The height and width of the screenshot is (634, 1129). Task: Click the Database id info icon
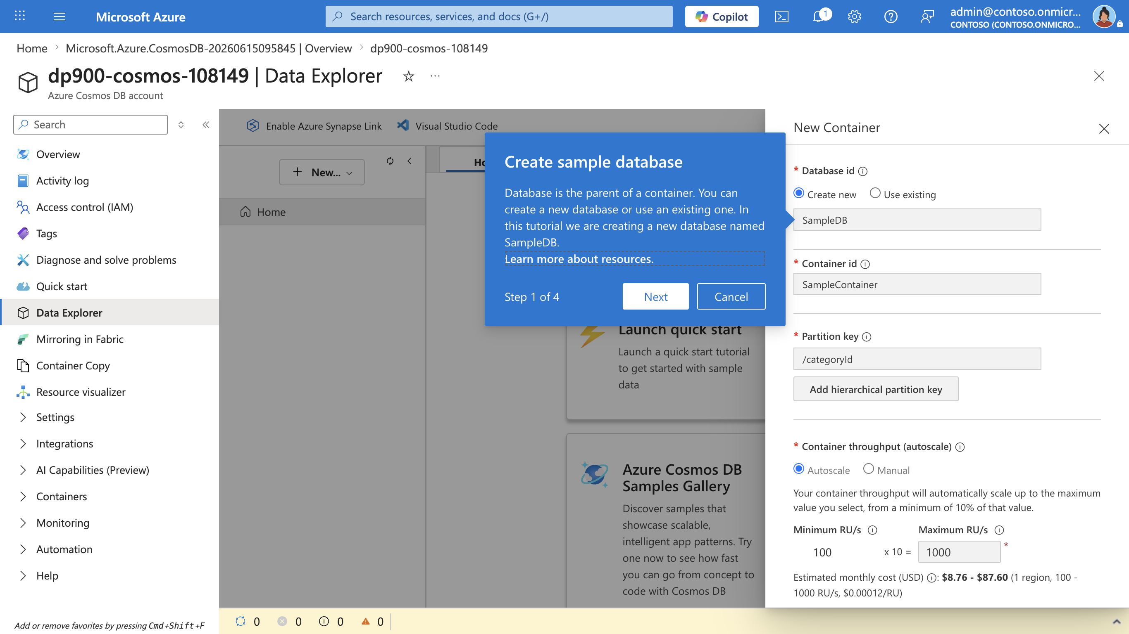(x=862, y=171)
